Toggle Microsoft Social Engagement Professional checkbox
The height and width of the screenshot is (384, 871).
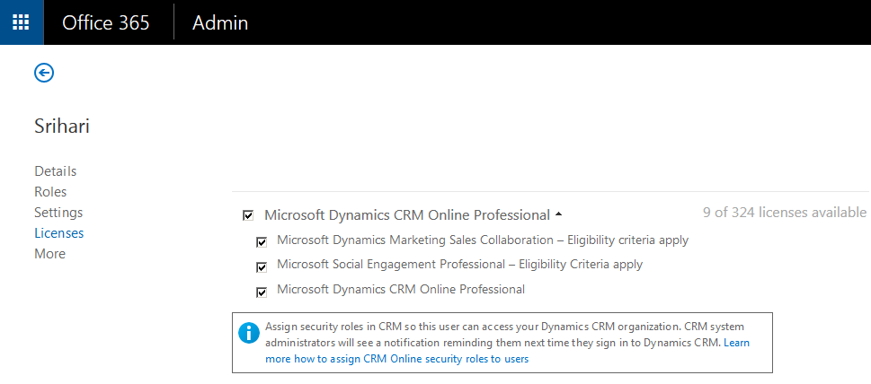coord(262,266)
